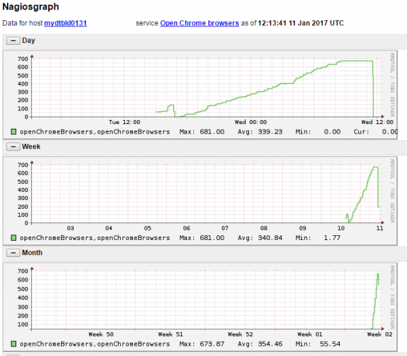Collapse the Day graph section
The image size is (407, 356).
(12, 41)
